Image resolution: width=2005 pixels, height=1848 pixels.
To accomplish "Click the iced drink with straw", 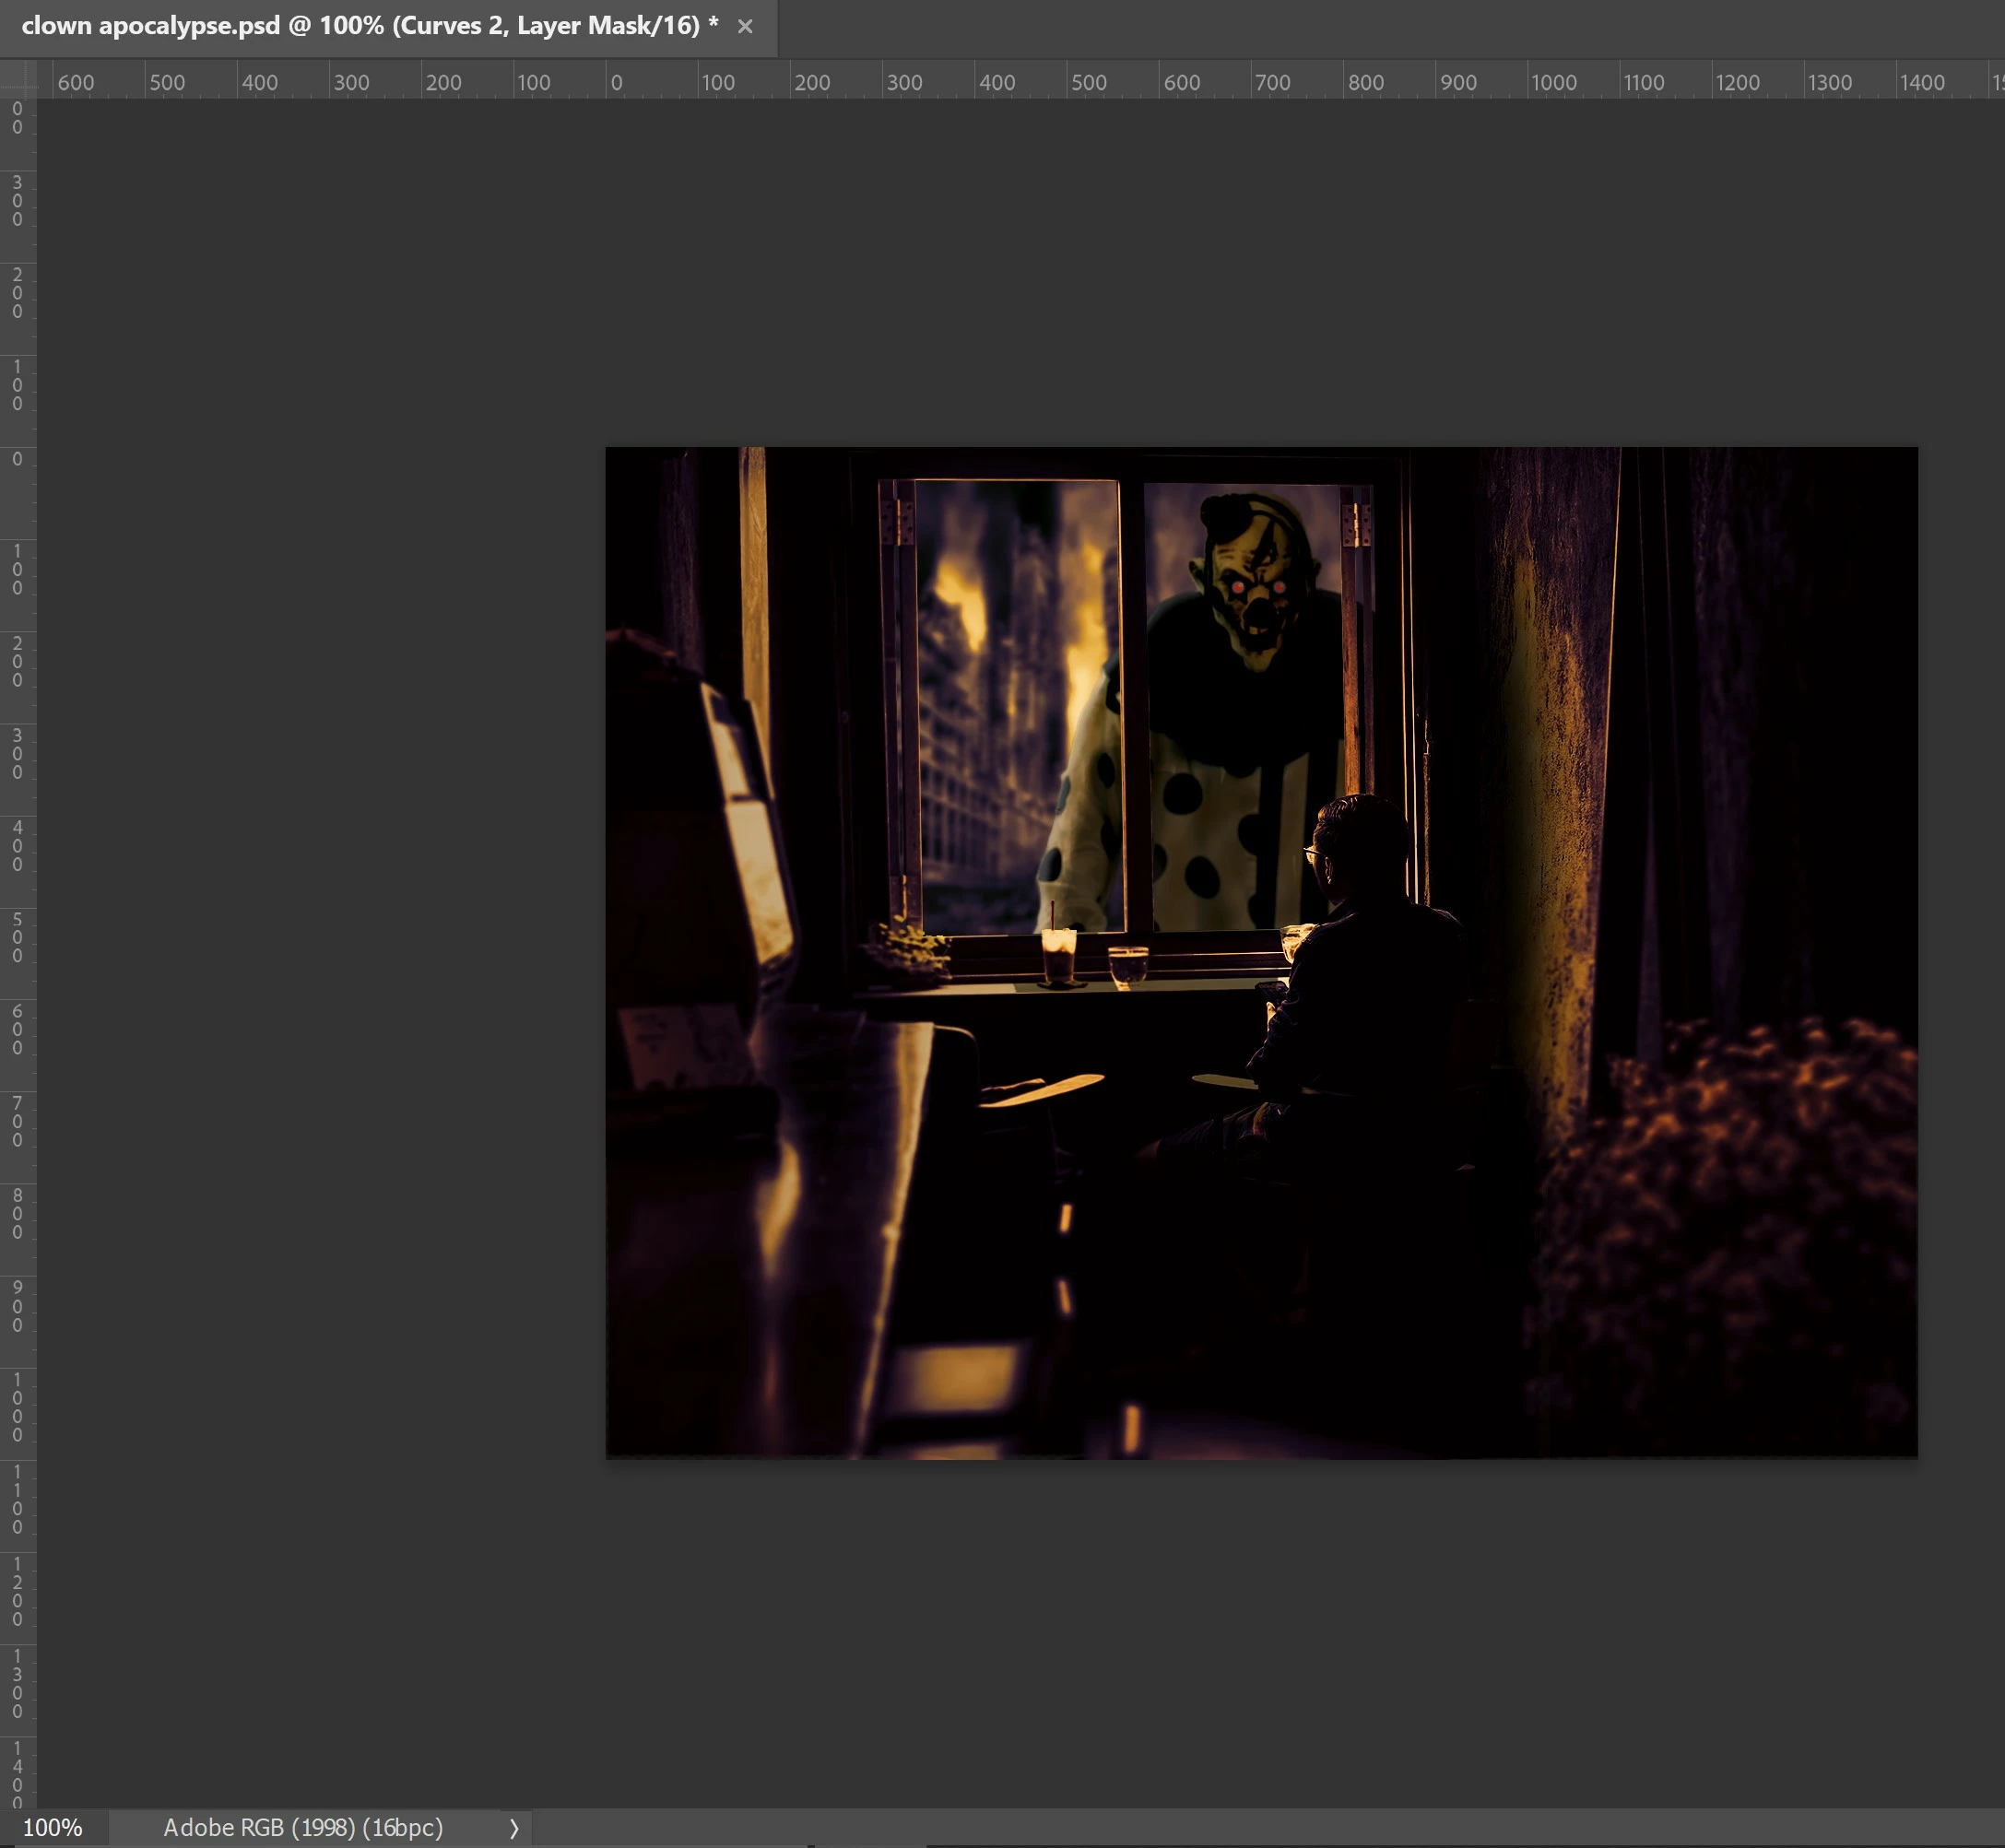I will click(x=1058, y=953).
